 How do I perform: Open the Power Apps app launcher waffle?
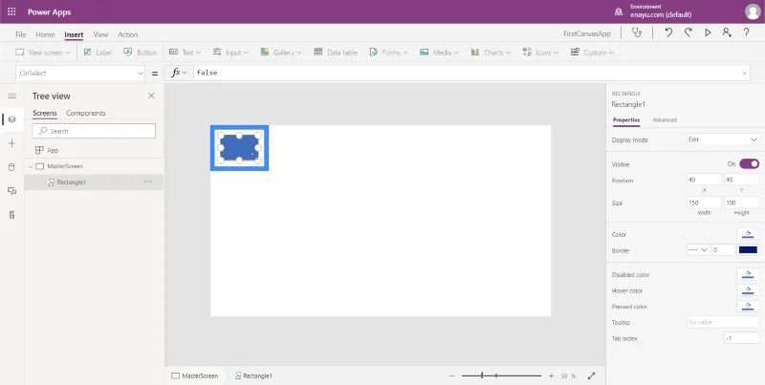click(x=11, y=11)
